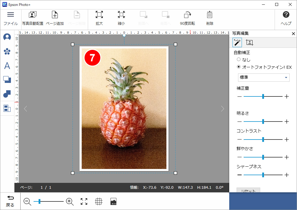Click the 縮小 shrink icon

(121, 15)
